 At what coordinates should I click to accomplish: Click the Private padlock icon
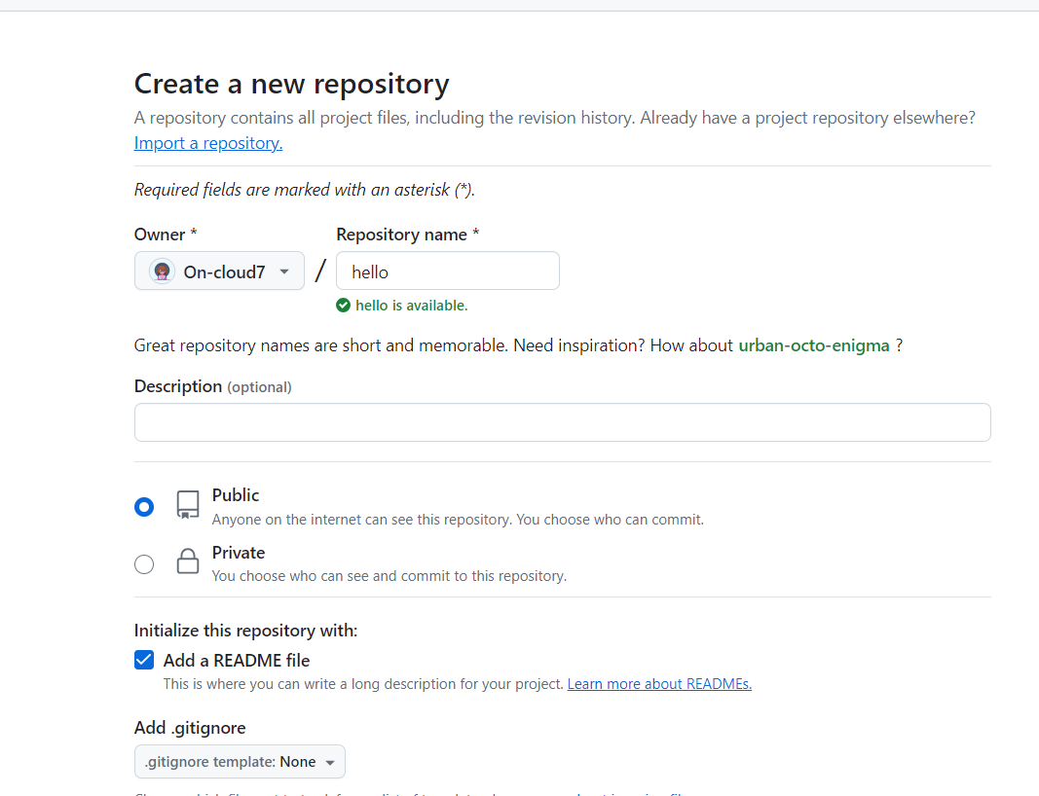tap(188, 561)
